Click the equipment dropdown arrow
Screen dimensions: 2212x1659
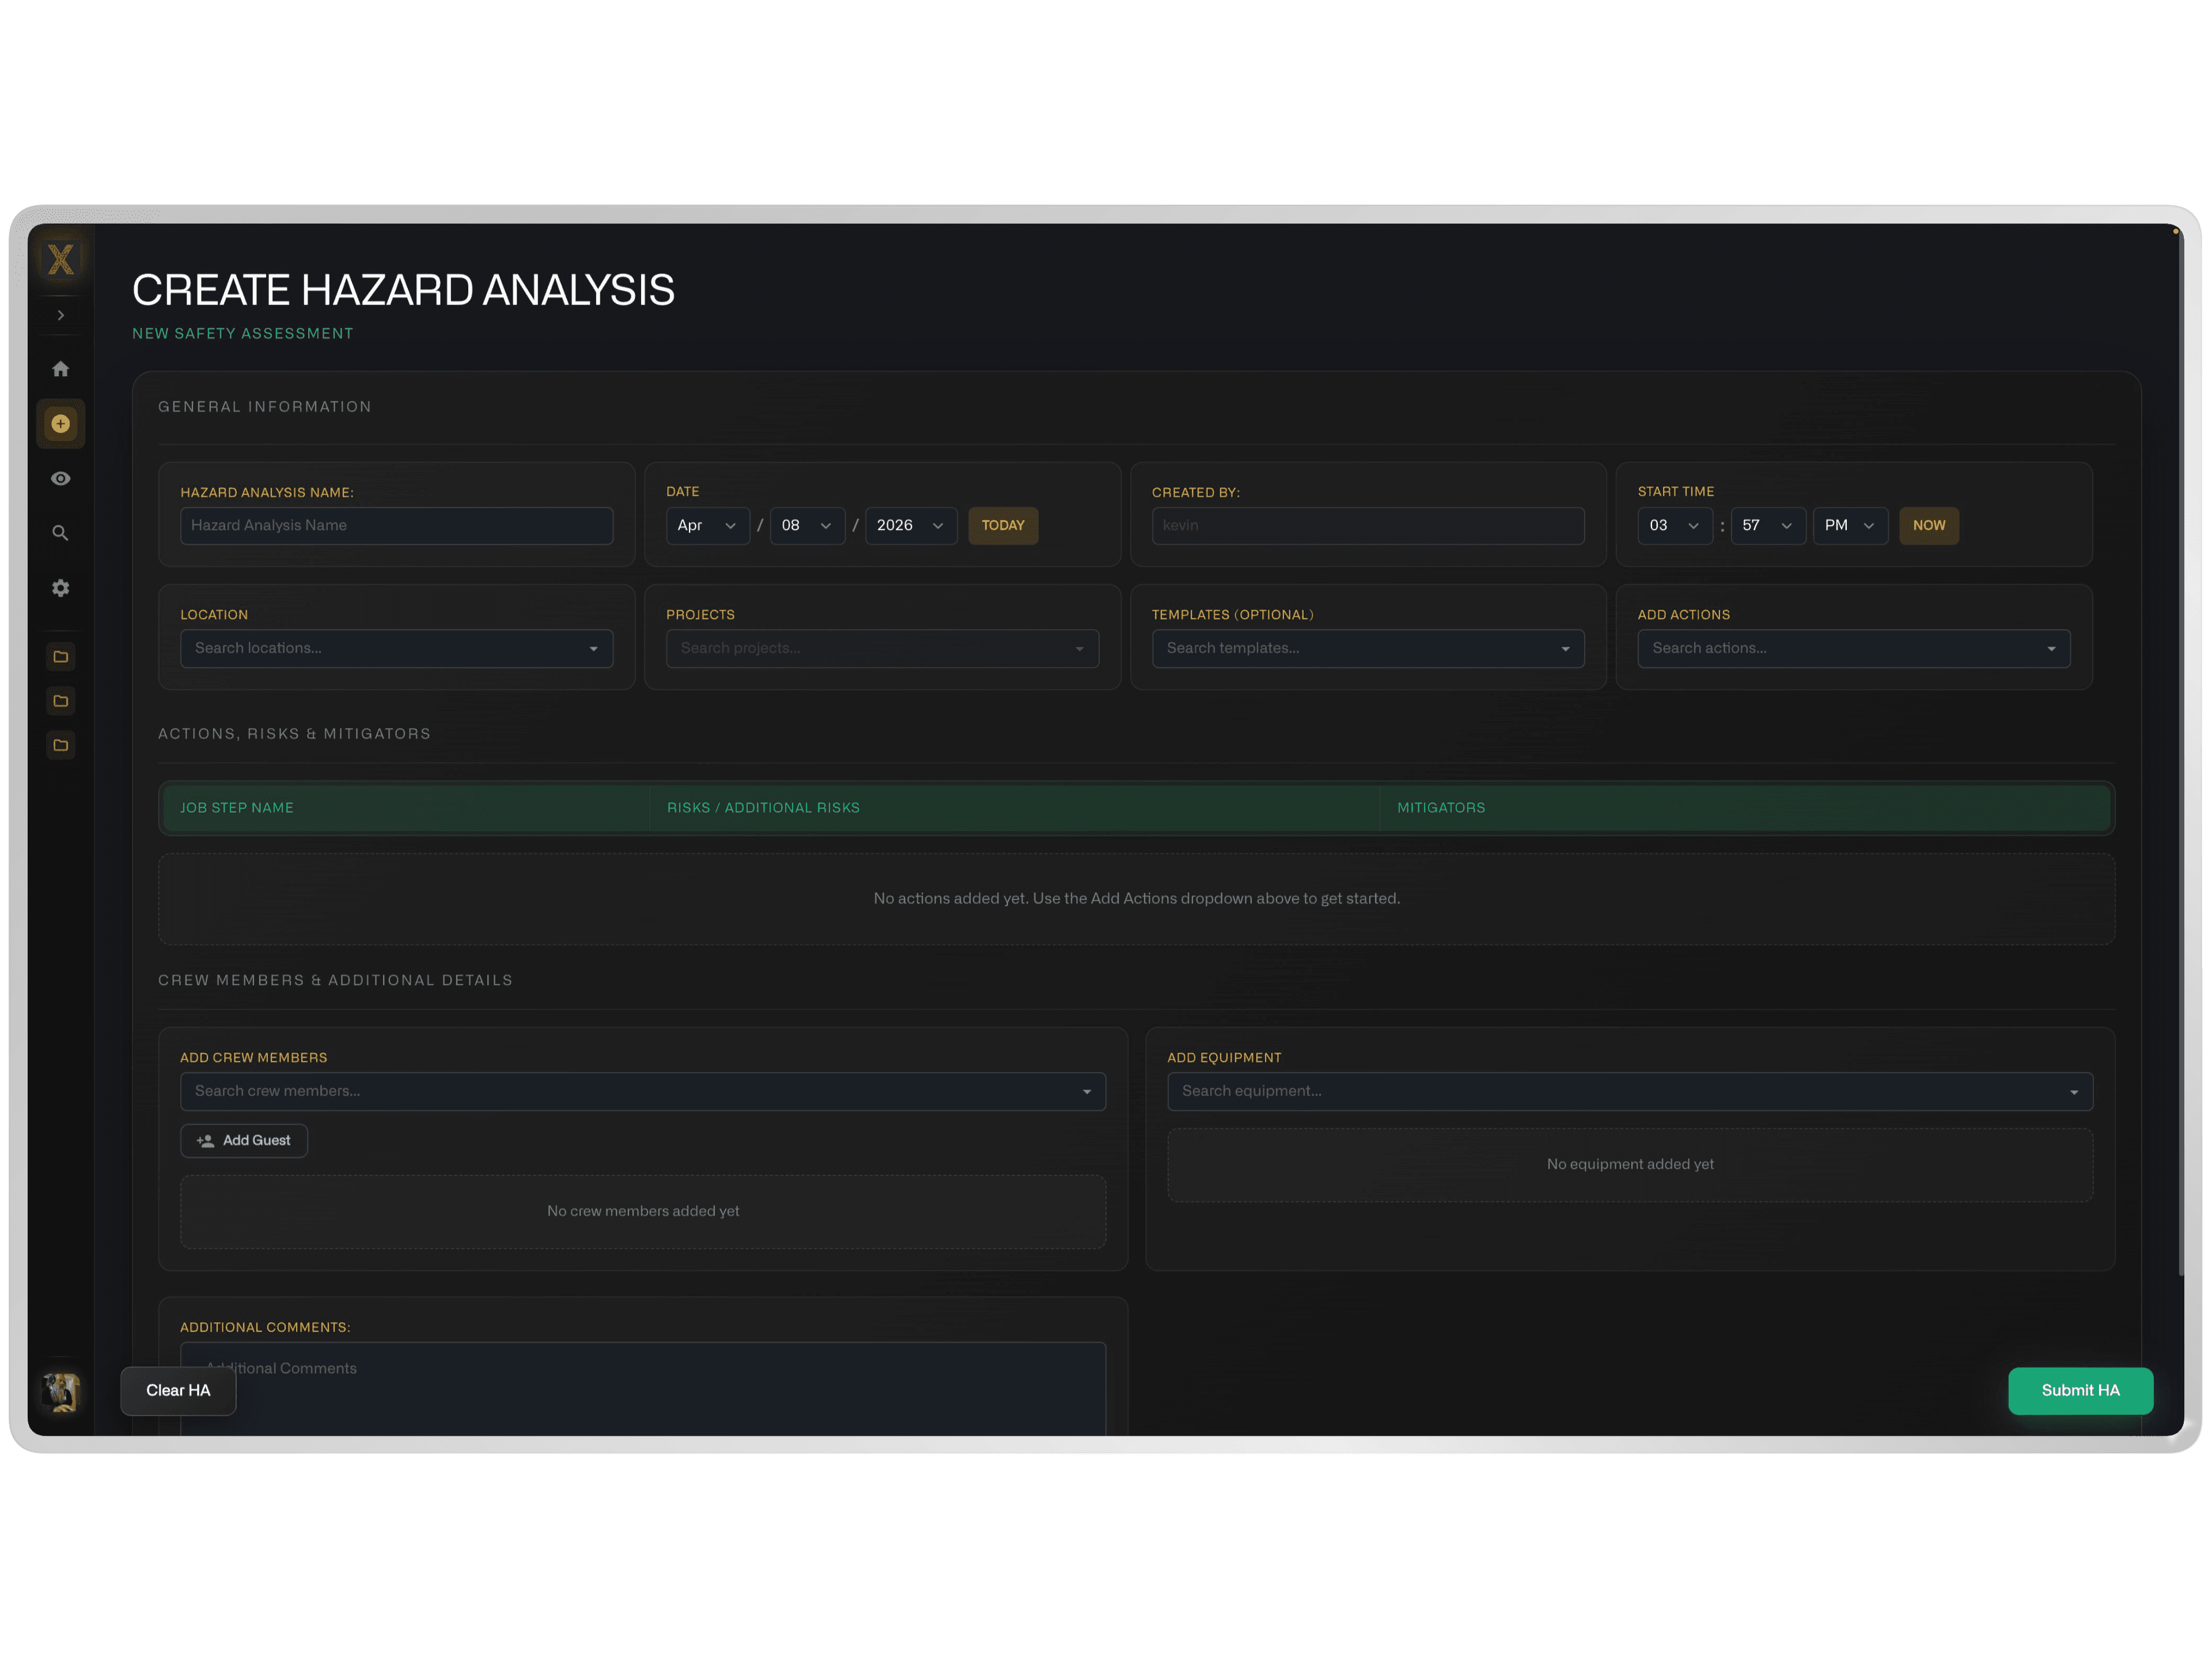pos(2074,1092)
